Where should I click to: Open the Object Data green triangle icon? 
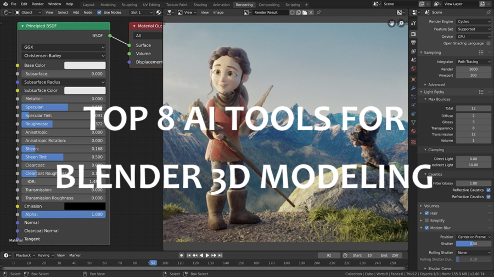click(413, 123)
